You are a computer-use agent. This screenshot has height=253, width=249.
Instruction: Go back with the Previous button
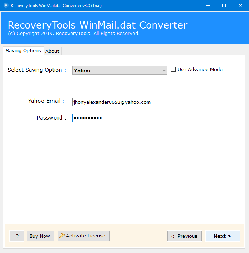pos(184,236)
